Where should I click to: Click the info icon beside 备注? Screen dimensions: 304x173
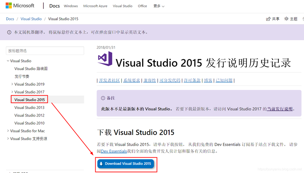pos(103,98)
